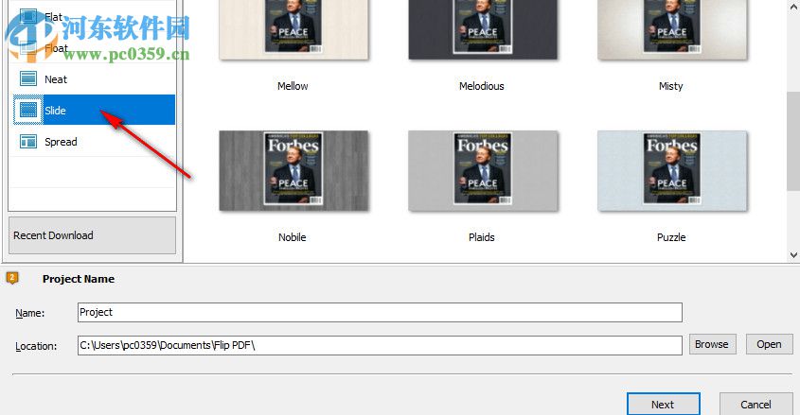Click the Cancel button
This screenshot has height=415, width=800.
pos(756,405)
